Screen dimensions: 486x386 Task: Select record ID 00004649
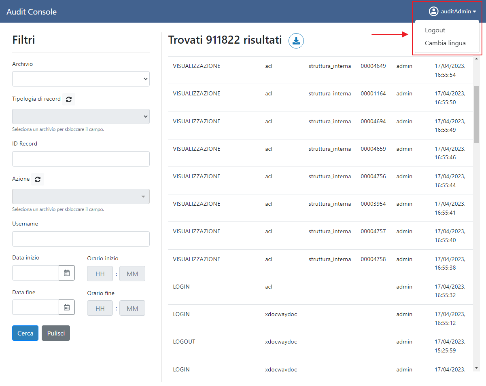[x=373, y=66]
